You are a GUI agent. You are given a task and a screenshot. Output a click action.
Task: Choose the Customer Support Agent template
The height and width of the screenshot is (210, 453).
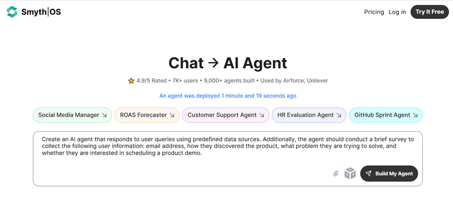point(226,115)
